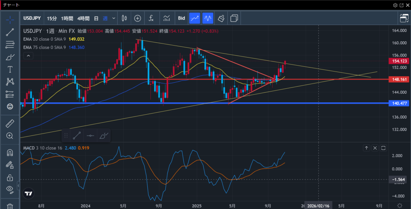Open the text annotation tool

coord(10,70)
